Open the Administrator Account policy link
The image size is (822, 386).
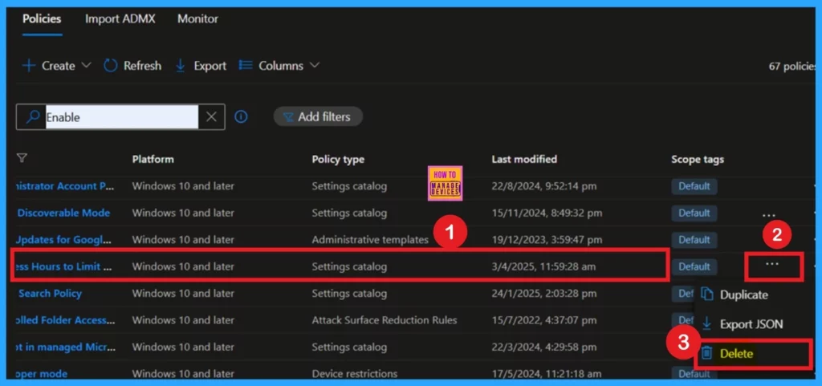click(x=66, y=186)
